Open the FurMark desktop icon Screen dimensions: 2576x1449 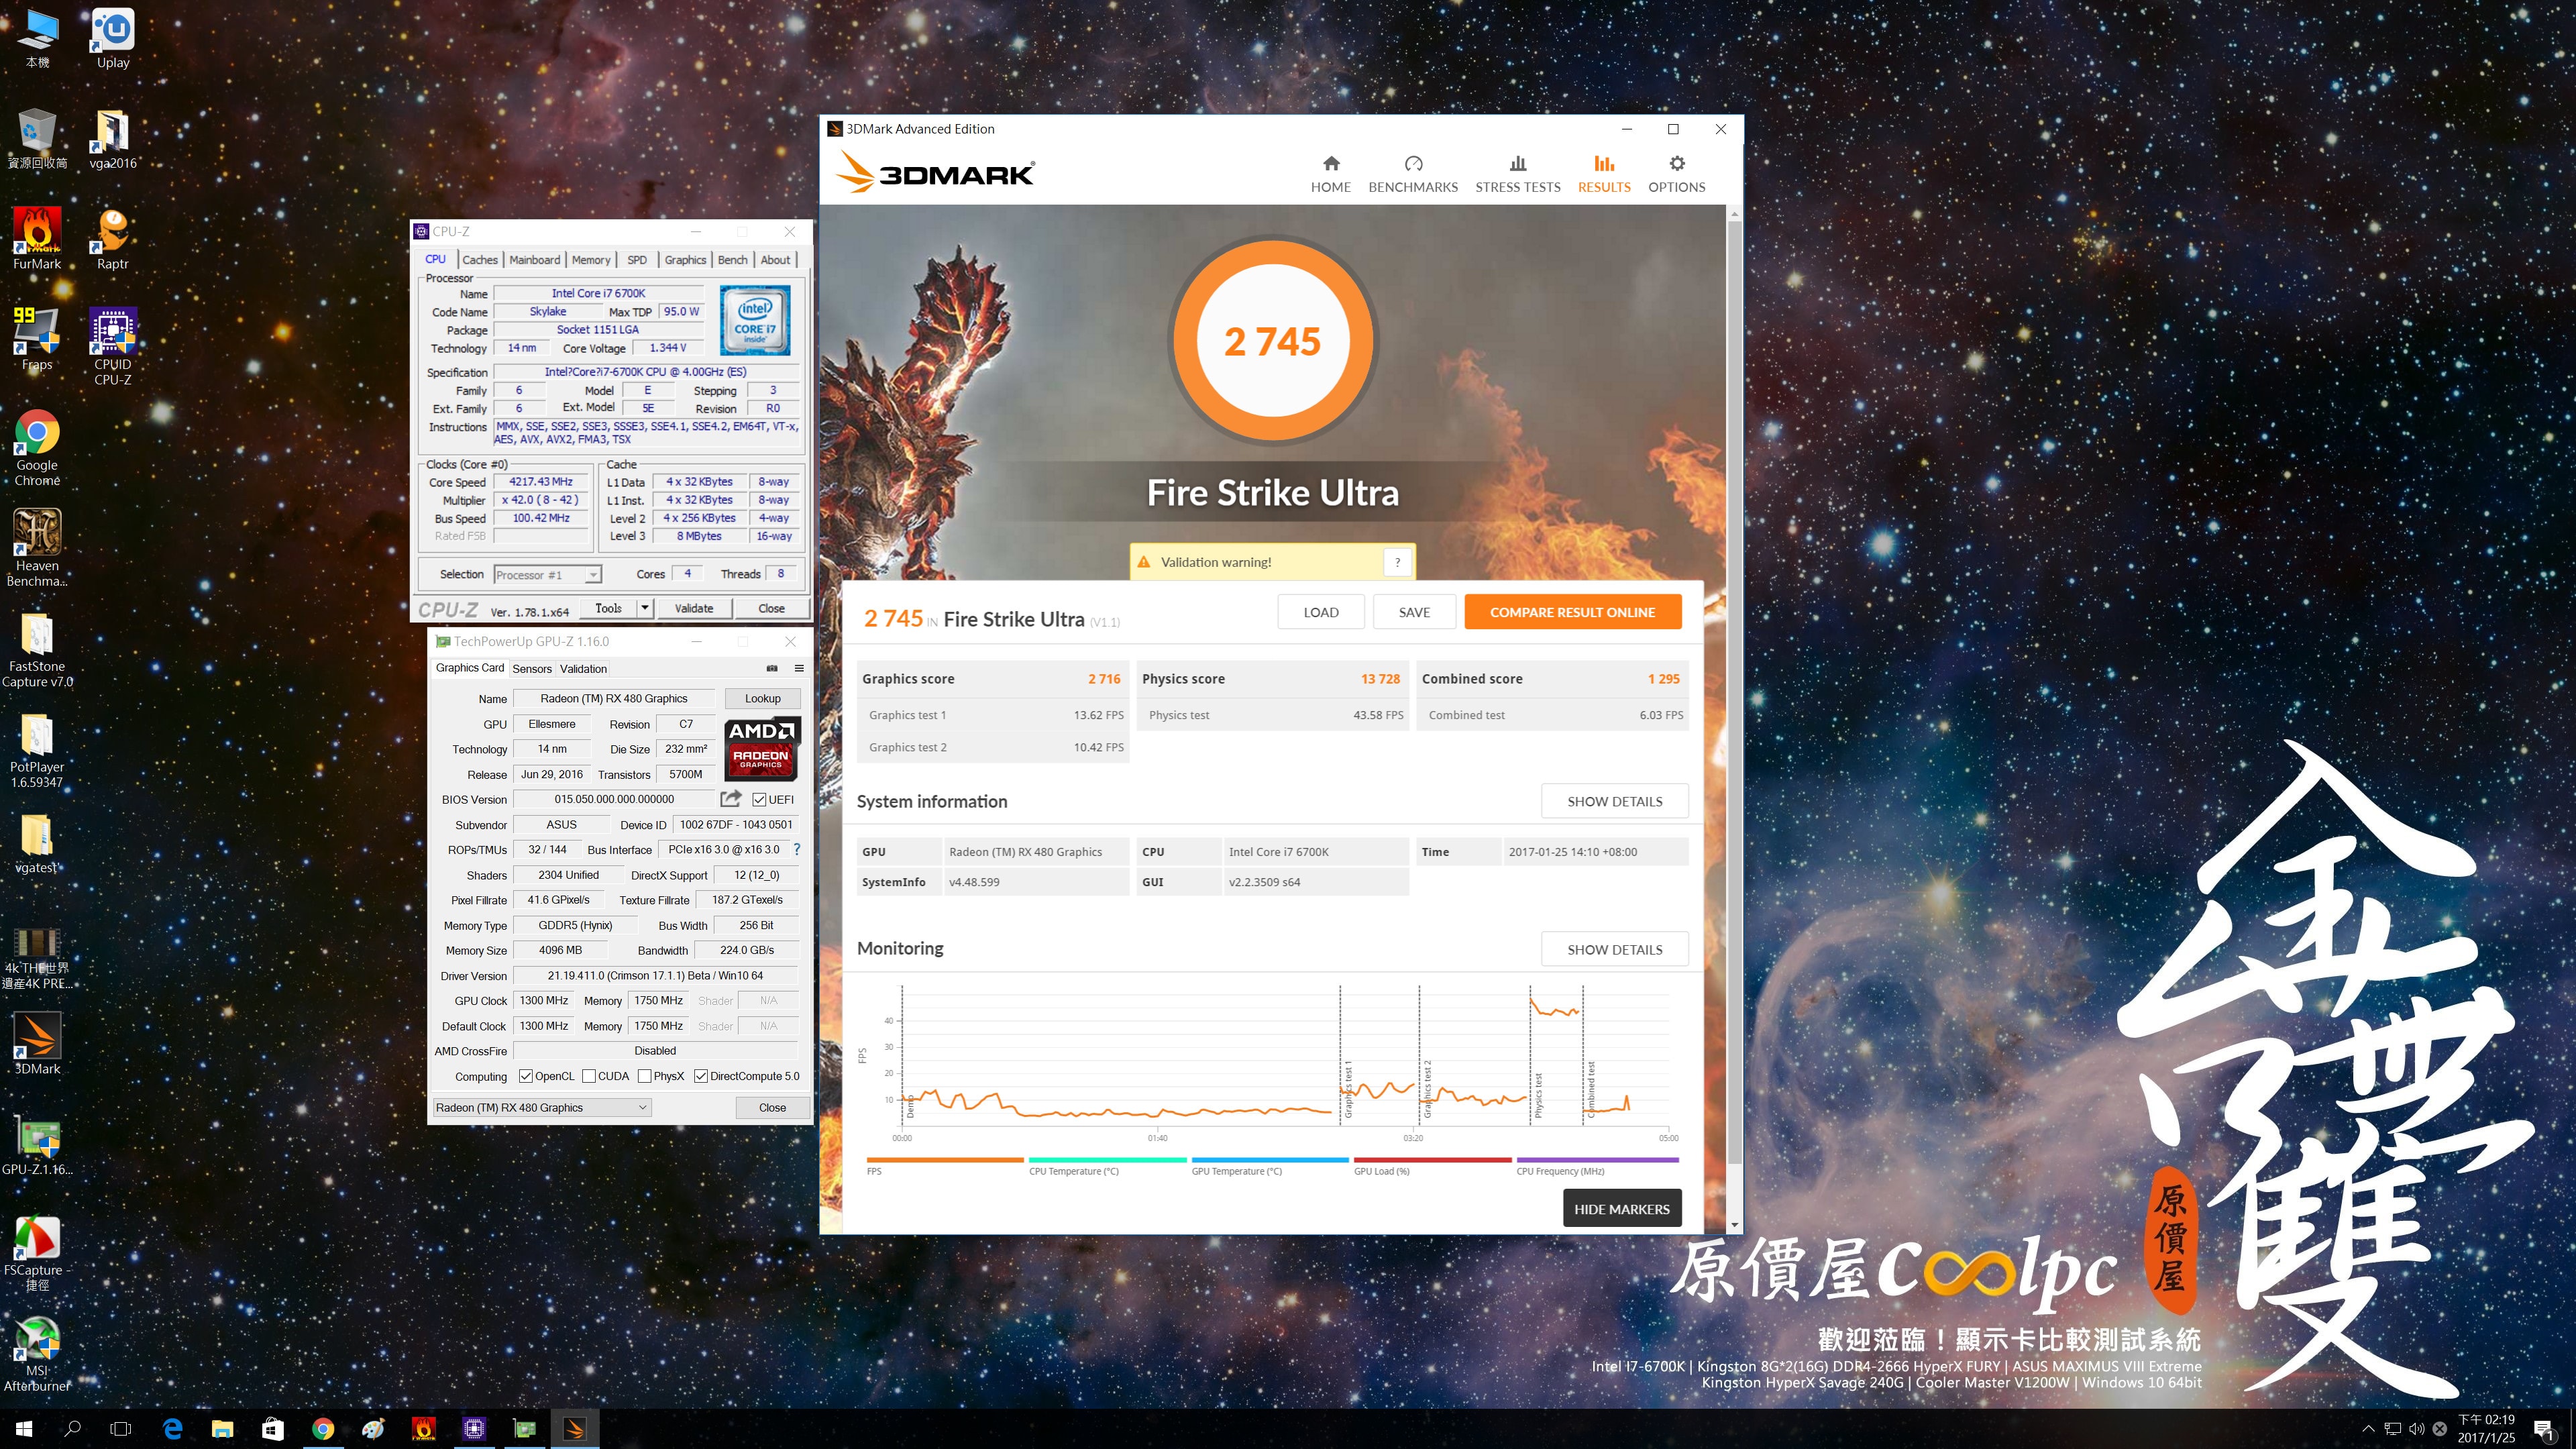[37, 238]
